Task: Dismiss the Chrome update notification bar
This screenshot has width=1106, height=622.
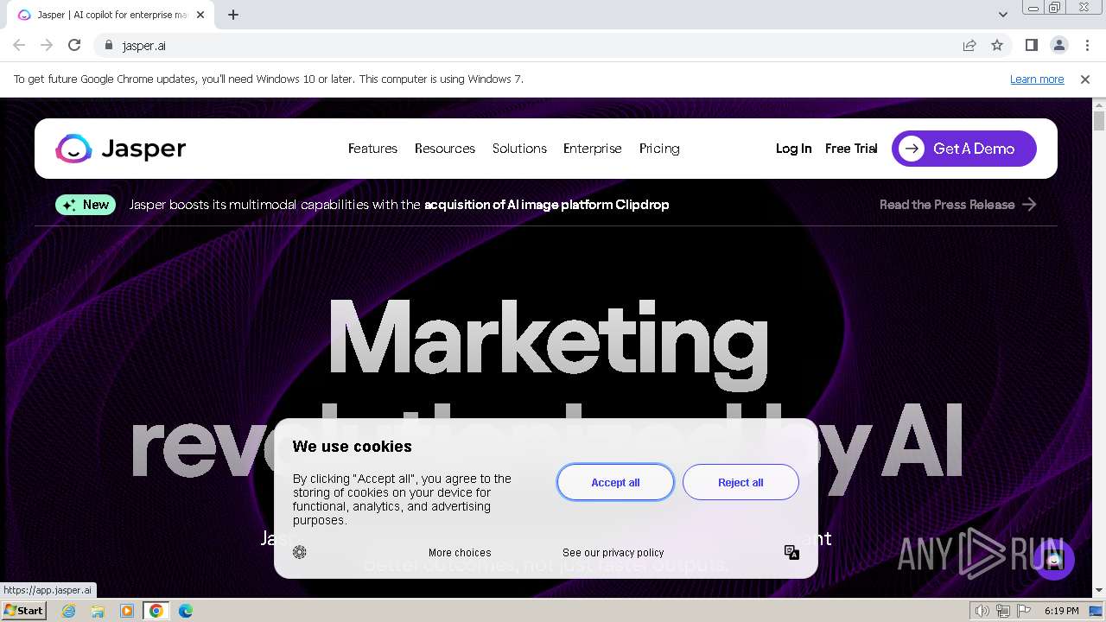Action: [x=1085, y=79]
